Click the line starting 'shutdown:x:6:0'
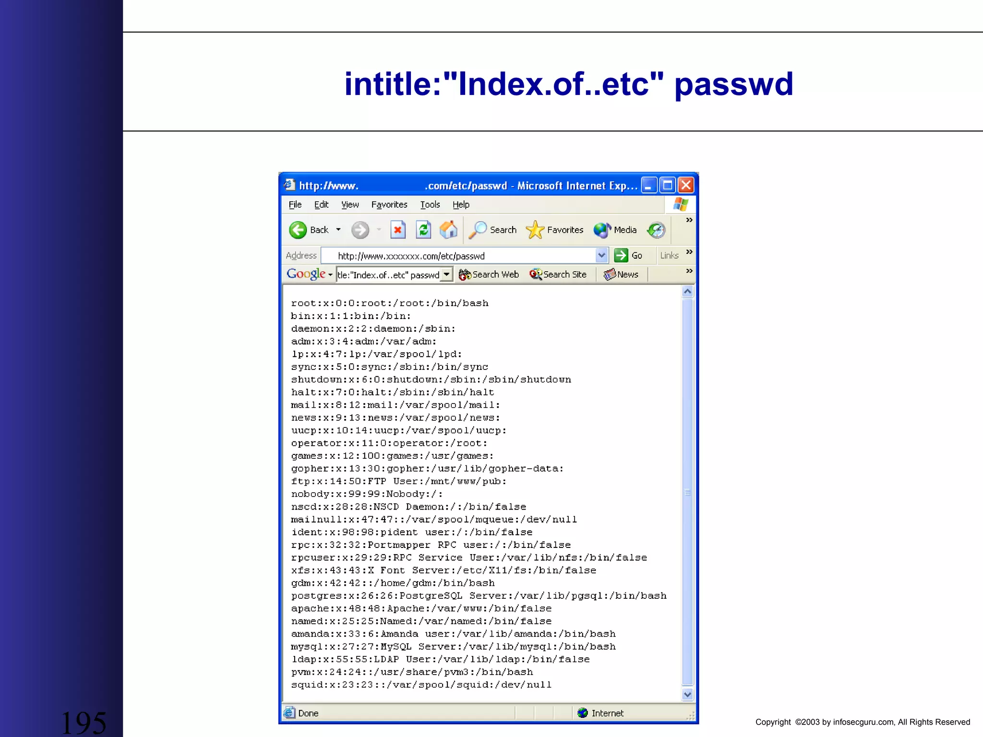The width and height of the screenshot is (983, 737). click(431, 380)
